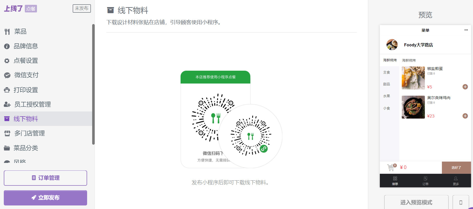
Task: Click the shopping cart icon in preview
Action: (x=391, y=167)
